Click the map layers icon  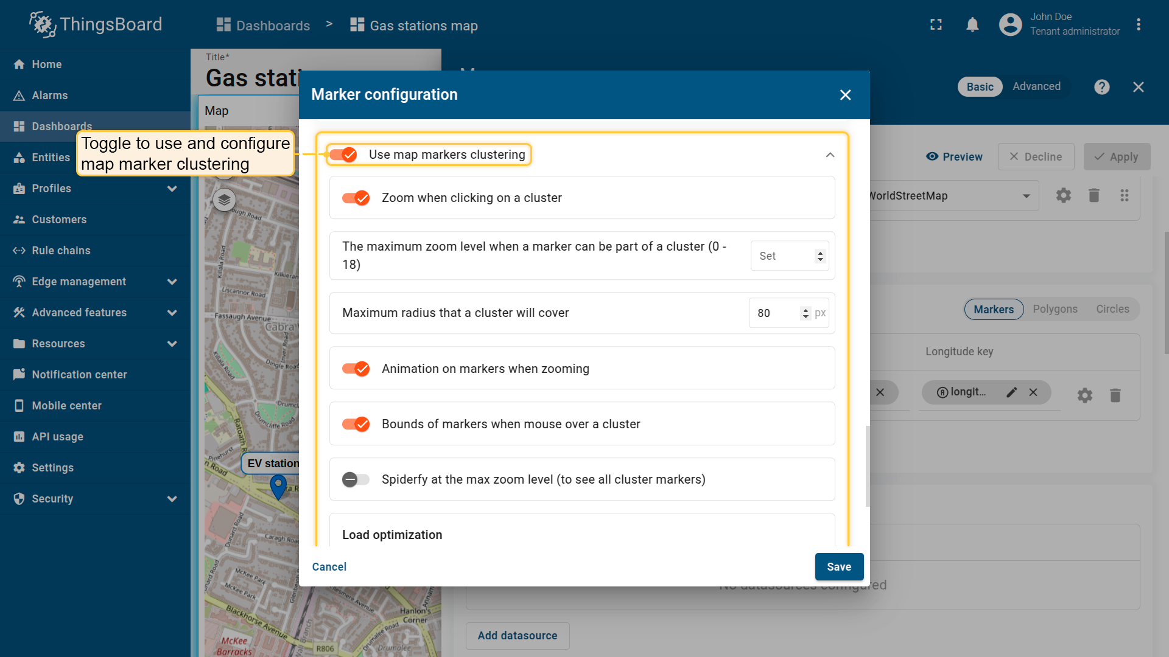(224, 200)
